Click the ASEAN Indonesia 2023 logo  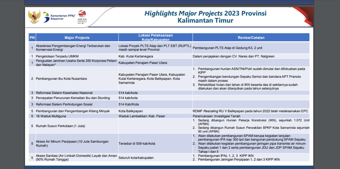pyautogui.click(x=82, y=17)
